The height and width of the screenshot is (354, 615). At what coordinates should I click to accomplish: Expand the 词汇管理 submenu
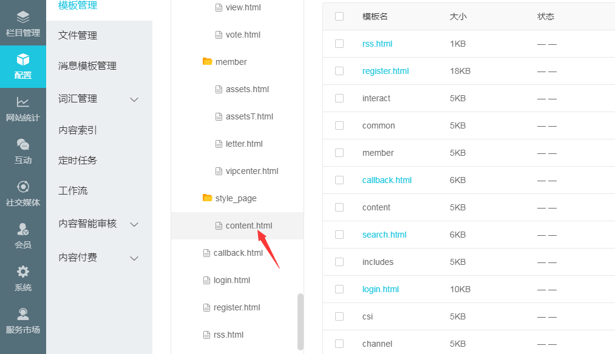pyautogui.click(x=135, y=99)
